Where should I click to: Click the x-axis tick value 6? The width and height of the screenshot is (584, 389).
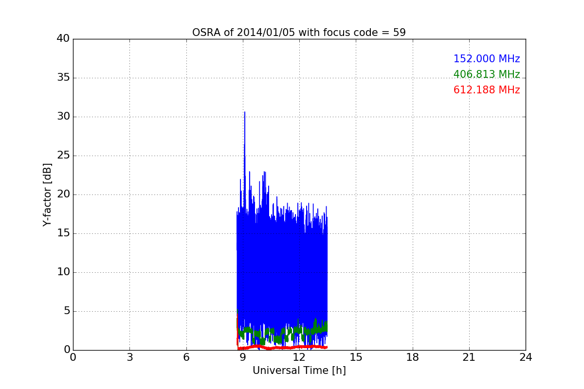pos(186,357)
